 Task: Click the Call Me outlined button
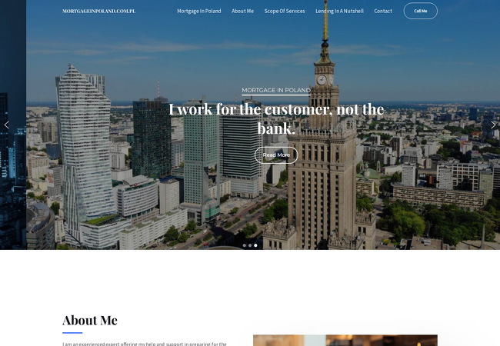[x=420, y=11]
